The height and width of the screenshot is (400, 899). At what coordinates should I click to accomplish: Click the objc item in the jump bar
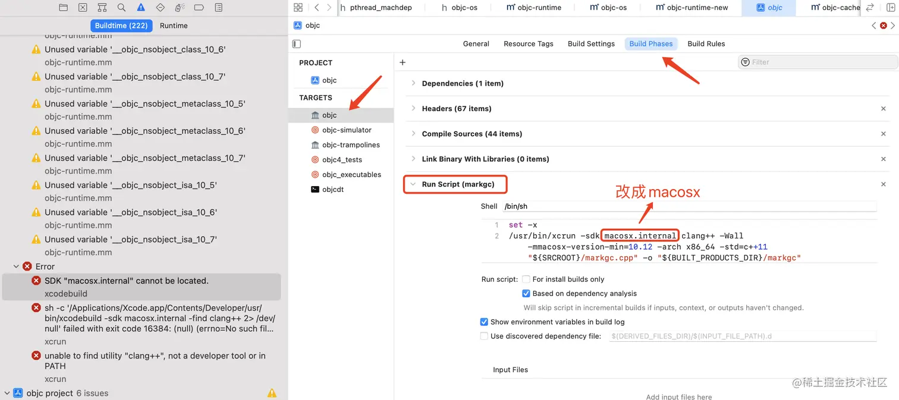[x=307, y=26]
